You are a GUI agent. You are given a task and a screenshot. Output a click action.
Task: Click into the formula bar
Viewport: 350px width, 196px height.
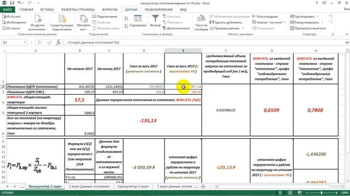coord(204,42)
